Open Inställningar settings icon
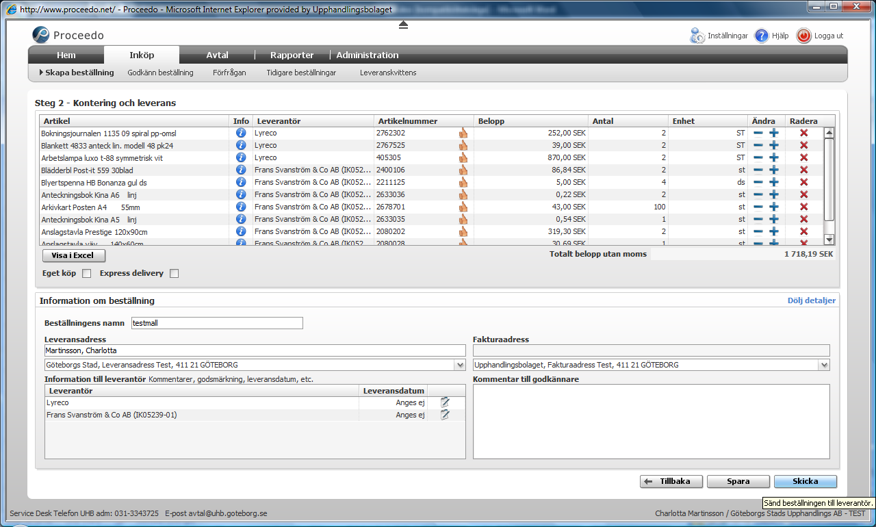 (x=697, y=36)
